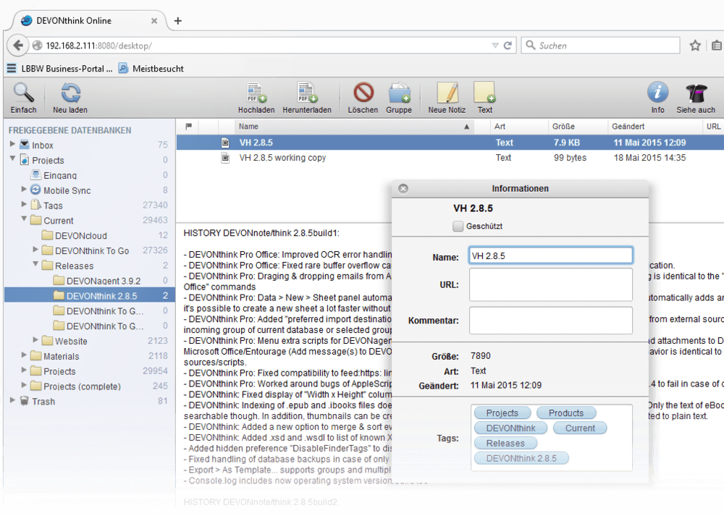
Task: Select the DEVONcloud folder
Action: tap(81, 235)
